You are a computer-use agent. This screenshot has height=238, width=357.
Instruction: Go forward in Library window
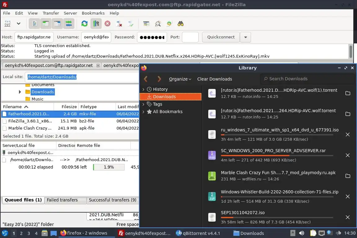click(159, 79)
